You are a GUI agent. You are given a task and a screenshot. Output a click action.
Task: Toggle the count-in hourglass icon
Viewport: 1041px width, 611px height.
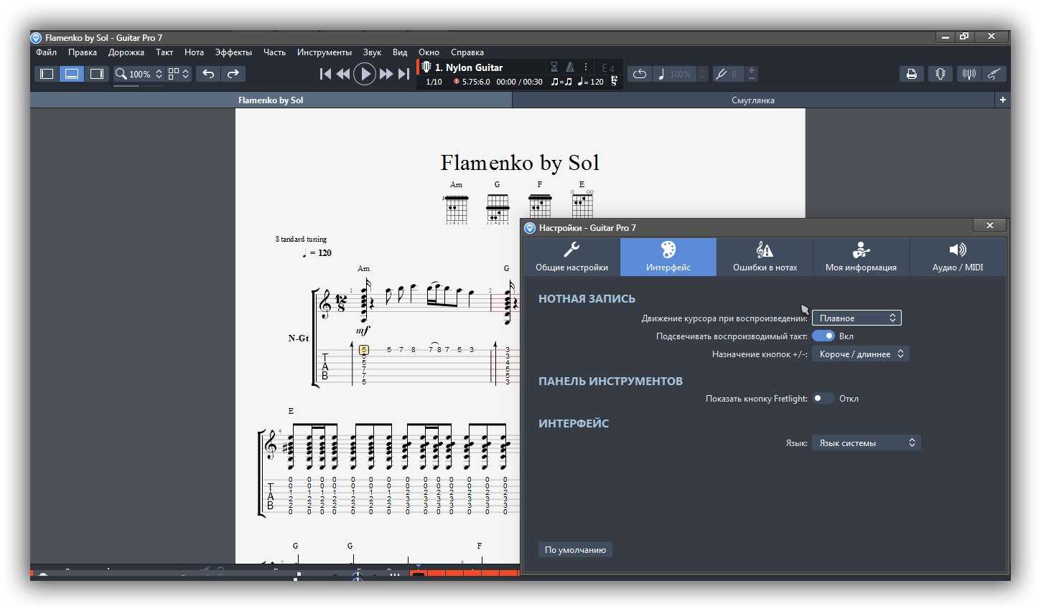coord(554,67)
